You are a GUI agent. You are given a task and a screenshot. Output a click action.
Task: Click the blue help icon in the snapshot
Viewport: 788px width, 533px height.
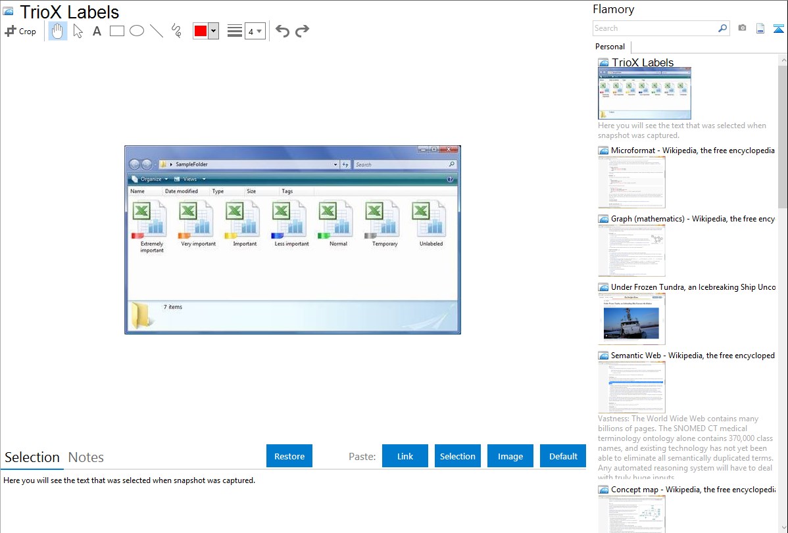point(450,179)
